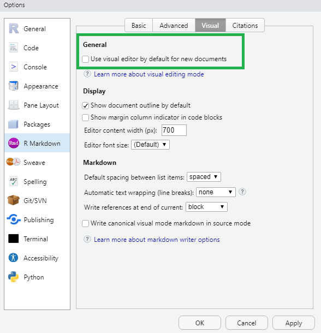
Task: Click help icon beside visual editing mode link
Action: [x=87, y=74]
